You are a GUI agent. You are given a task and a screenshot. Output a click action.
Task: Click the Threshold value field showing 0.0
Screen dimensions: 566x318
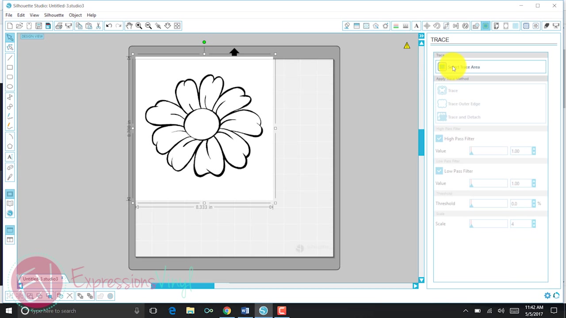coord(520,204)
